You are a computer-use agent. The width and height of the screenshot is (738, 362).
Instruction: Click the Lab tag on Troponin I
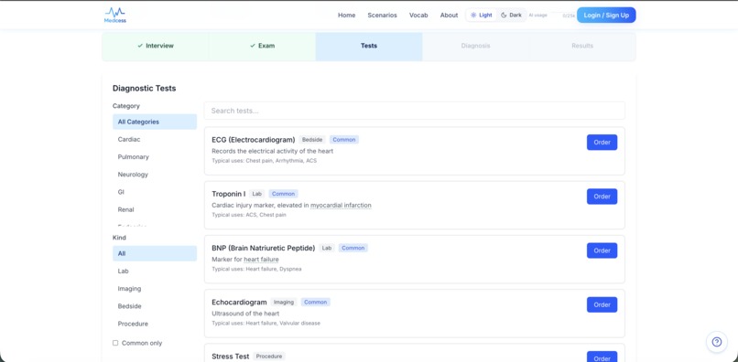(x=257, y=194)
